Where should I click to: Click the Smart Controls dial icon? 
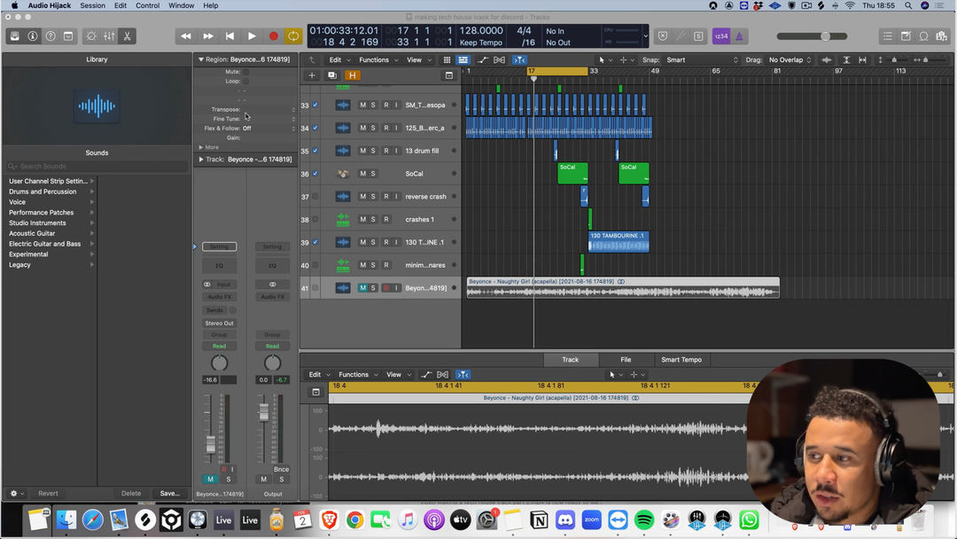[x=90, y=36]
